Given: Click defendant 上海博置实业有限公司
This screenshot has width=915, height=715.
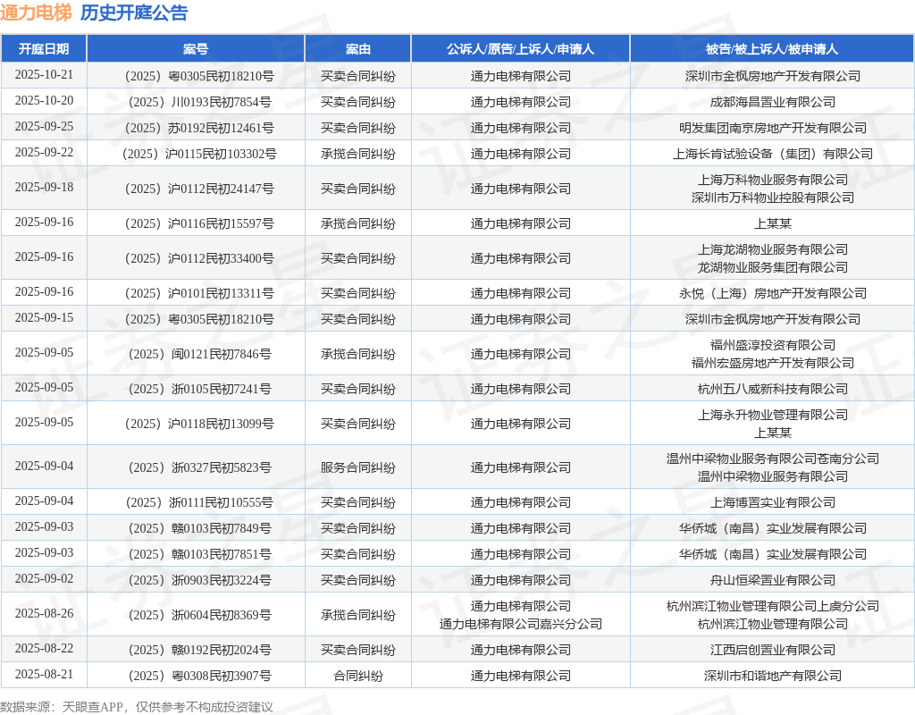Looking at the screenshot, I should point(773,502).
